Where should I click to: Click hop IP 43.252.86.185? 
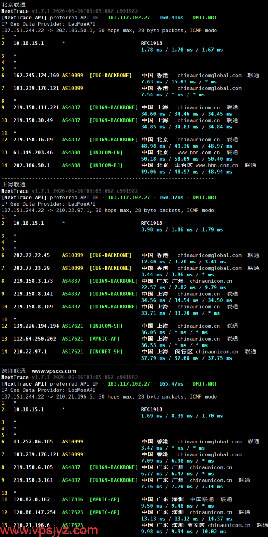(x=33, y=441)
